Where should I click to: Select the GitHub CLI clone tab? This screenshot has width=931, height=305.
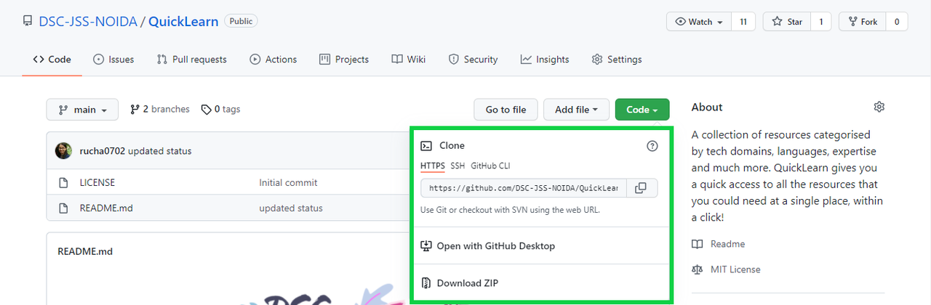[x=490, y=166]
